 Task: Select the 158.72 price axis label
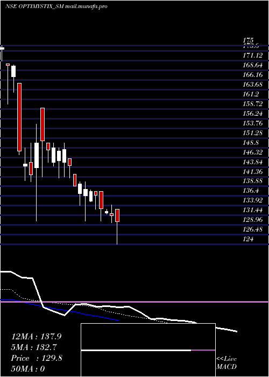(x=252, y=104)
